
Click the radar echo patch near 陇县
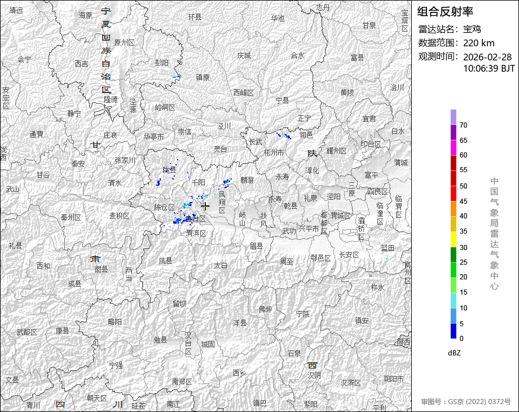[x=159, y=182]
